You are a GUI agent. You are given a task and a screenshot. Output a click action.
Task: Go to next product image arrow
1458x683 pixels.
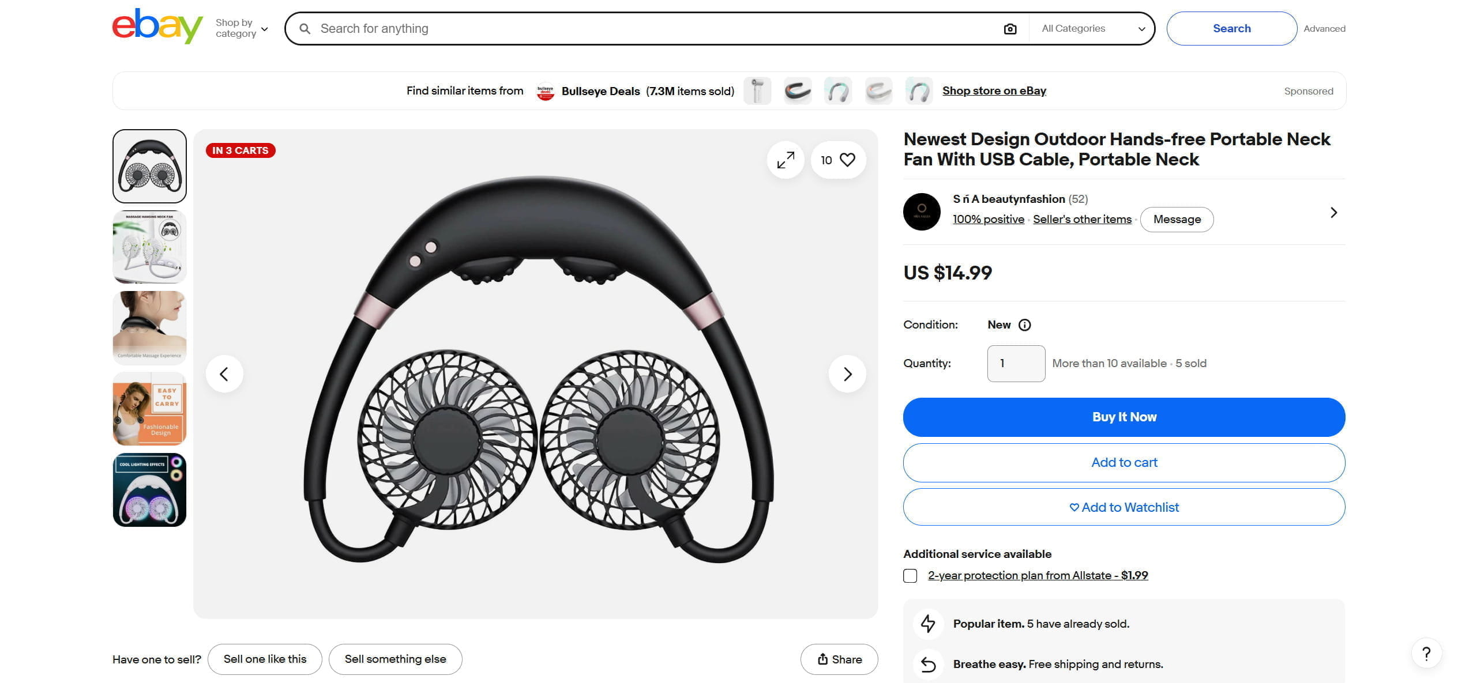click(847, 374)
